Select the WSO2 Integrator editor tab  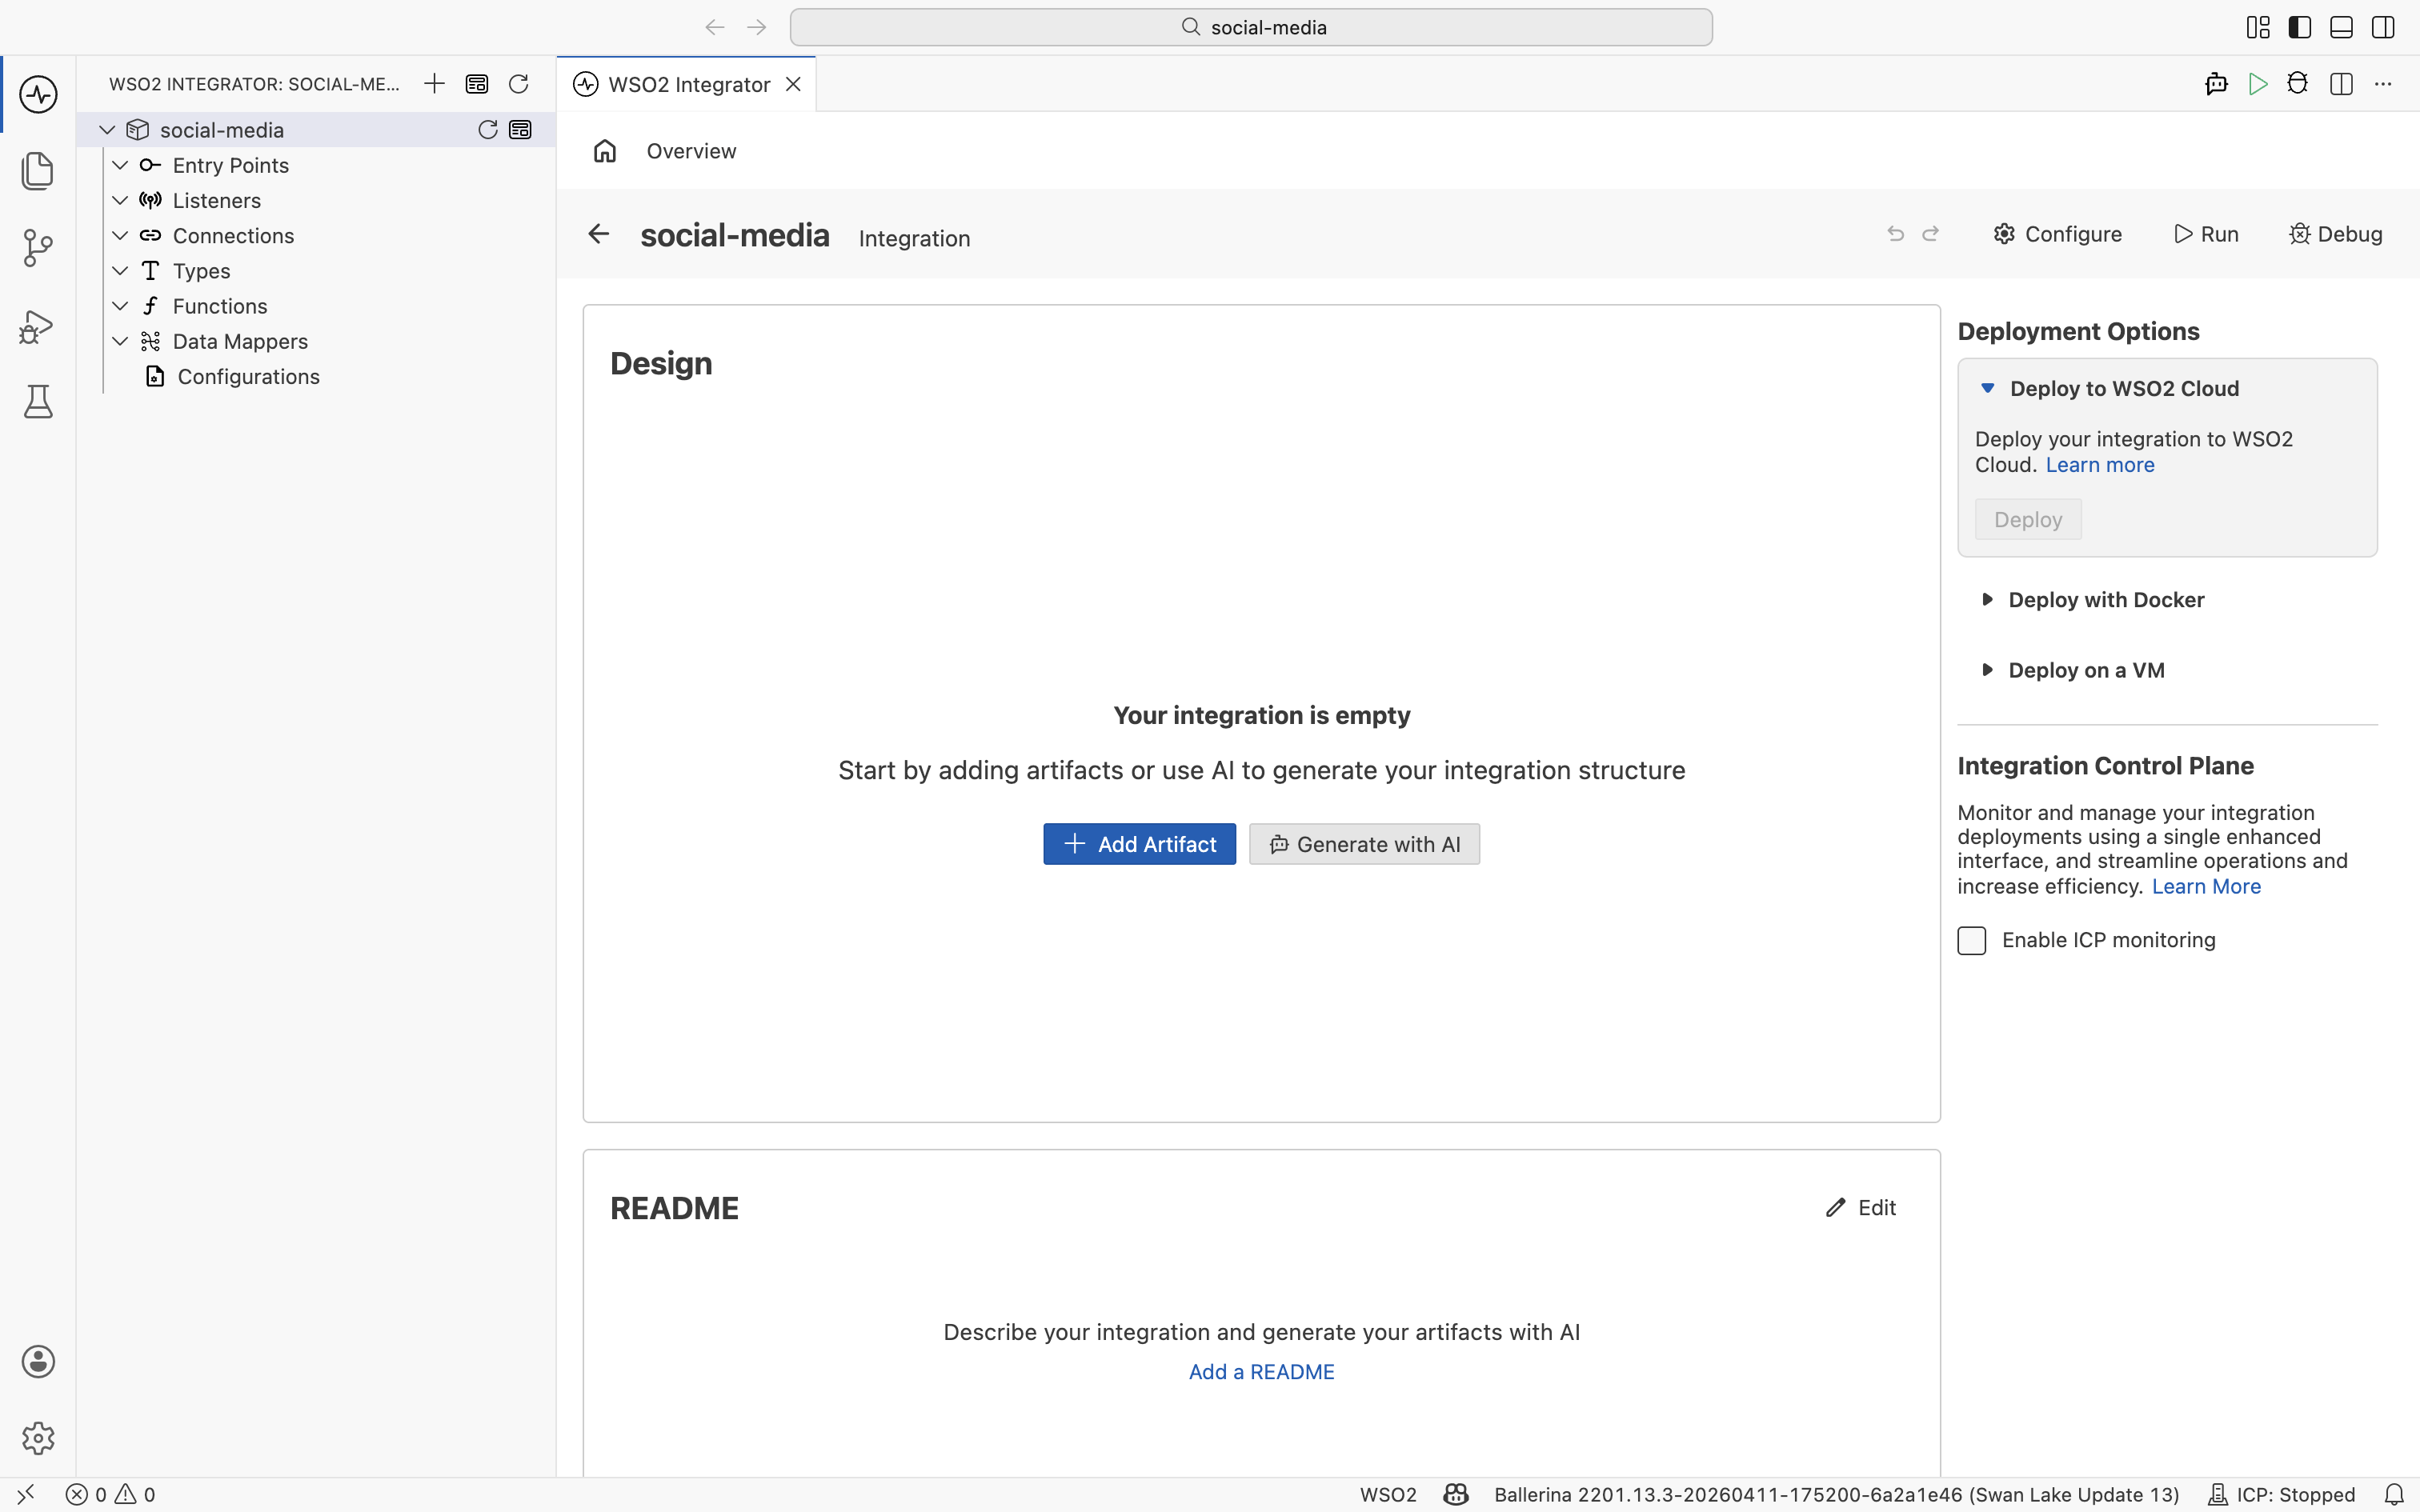(x=687, y=84)
